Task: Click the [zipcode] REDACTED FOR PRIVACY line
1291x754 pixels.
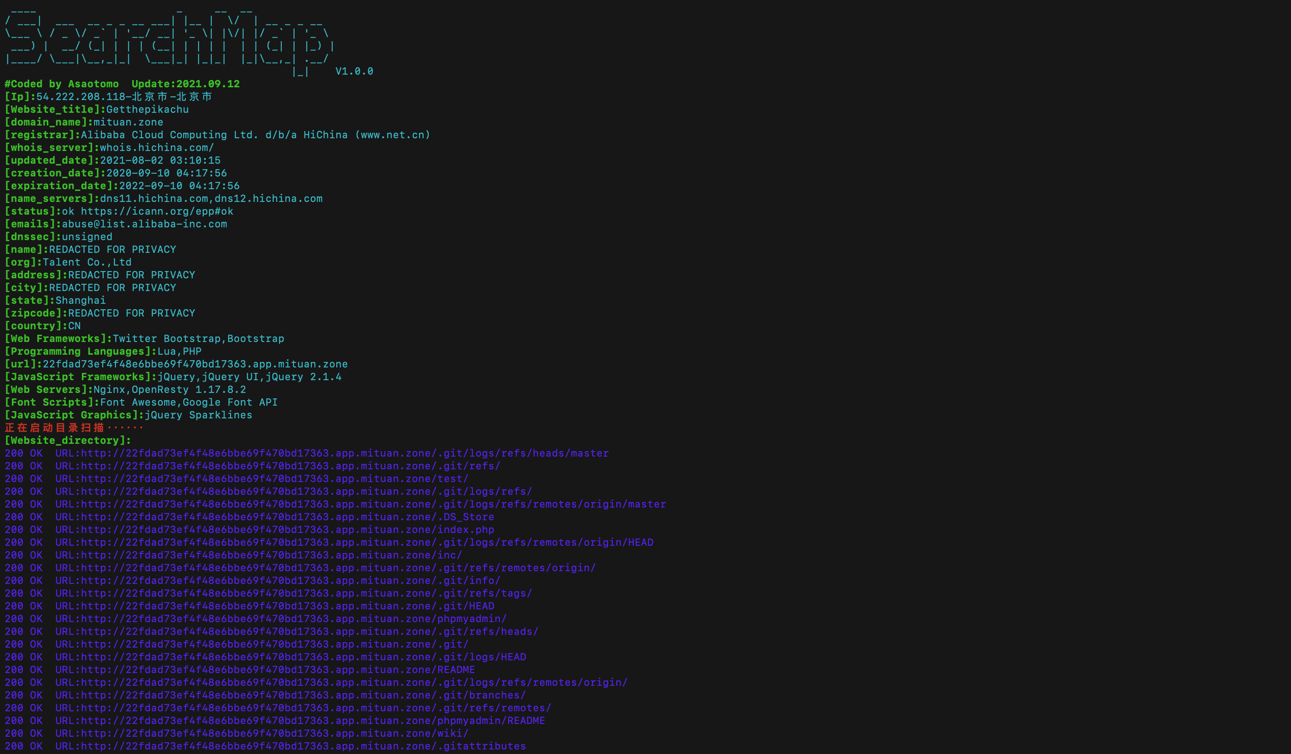Action: 100,313
